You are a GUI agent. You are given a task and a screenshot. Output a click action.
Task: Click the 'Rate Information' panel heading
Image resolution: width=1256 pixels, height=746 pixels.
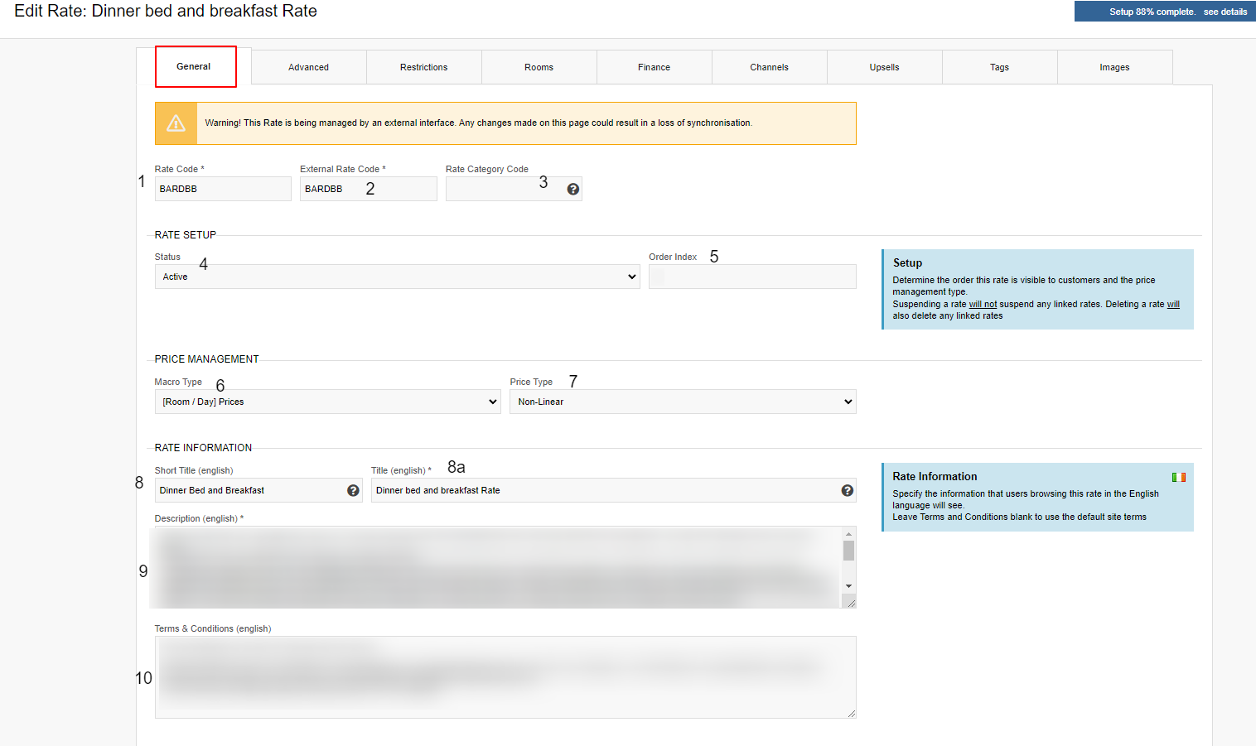935,476
